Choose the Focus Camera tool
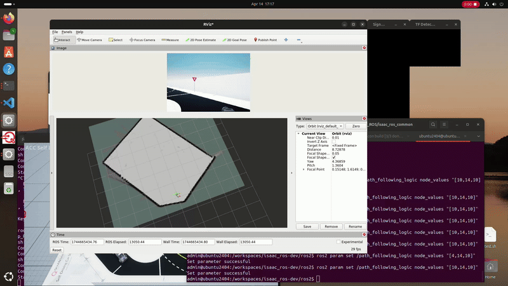The height and width of the screenshot is (286, 508). (142, 39)
